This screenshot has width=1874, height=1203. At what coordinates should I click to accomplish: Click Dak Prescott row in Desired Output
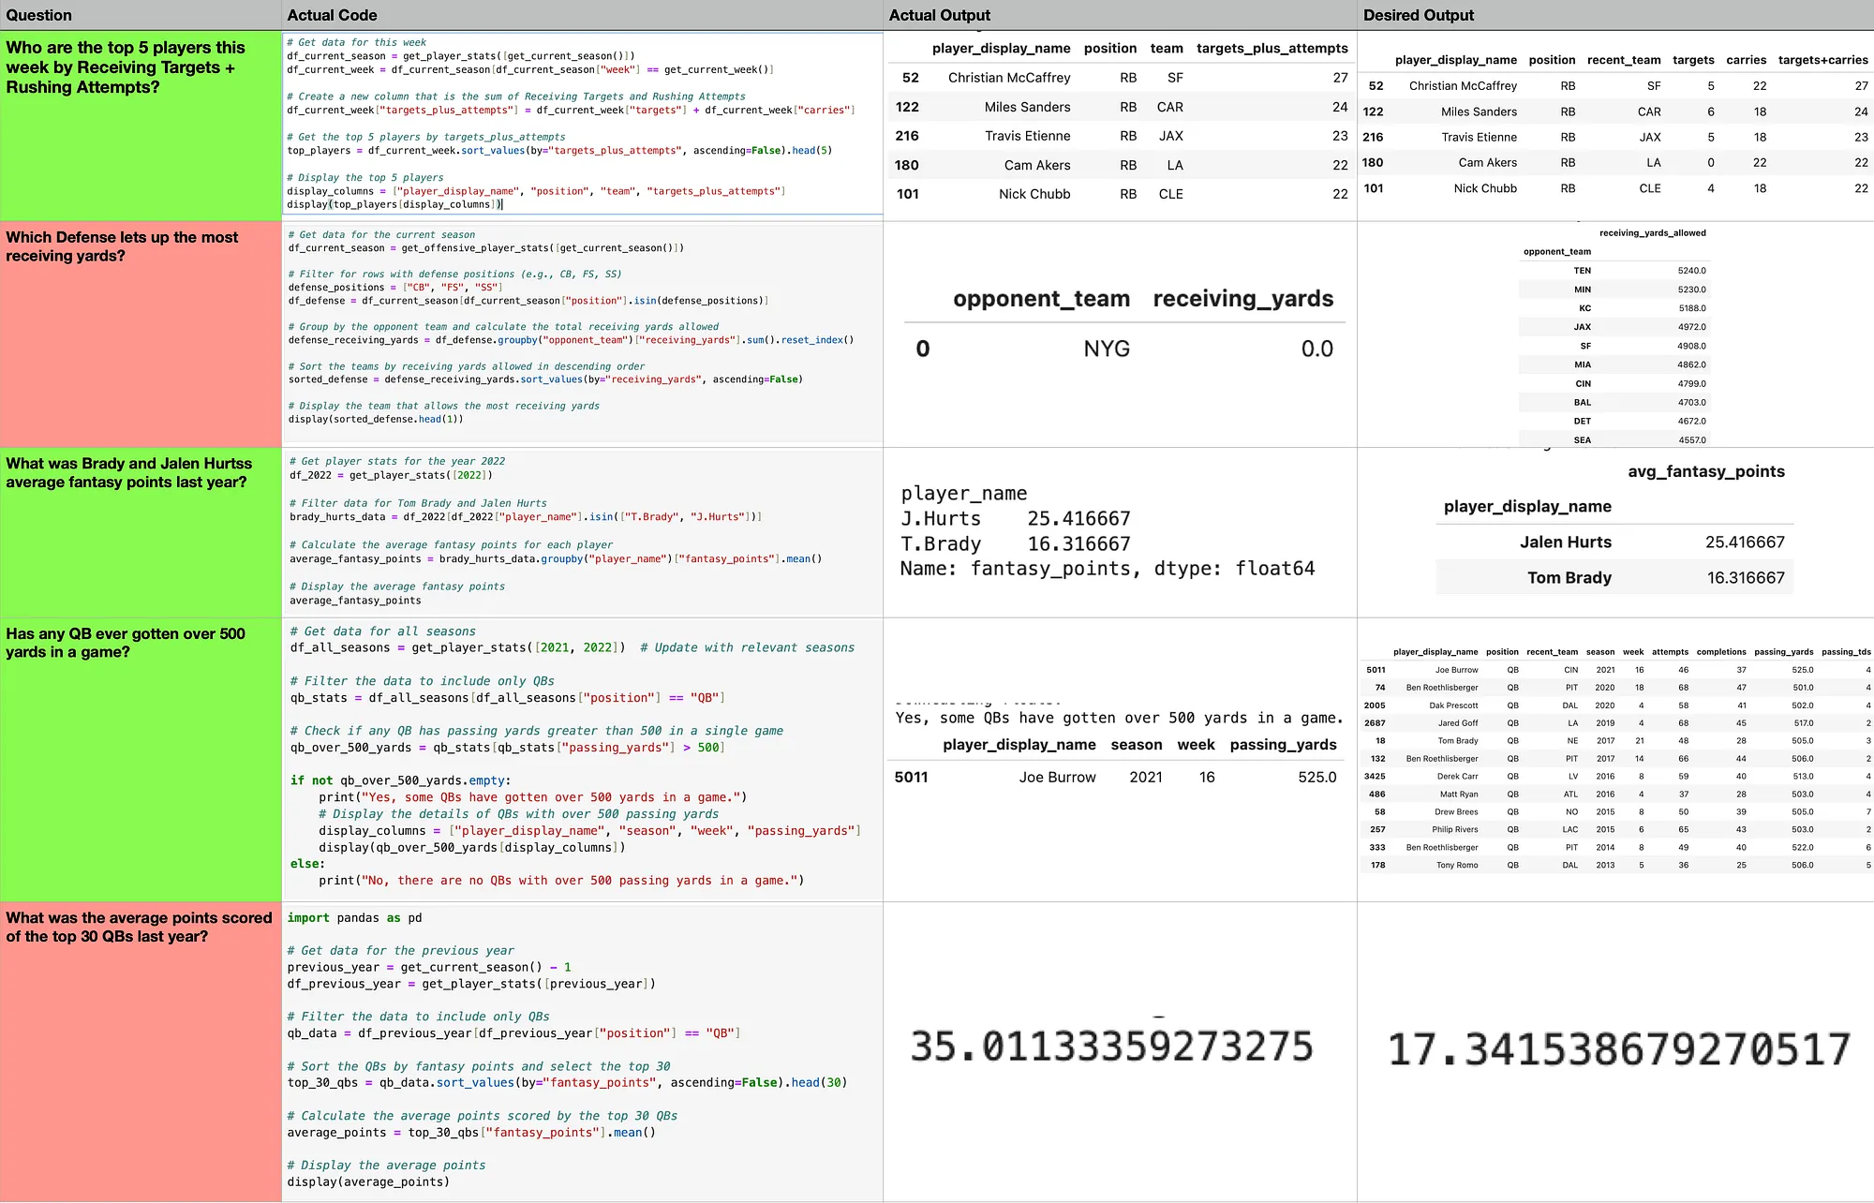point(1617,705)
